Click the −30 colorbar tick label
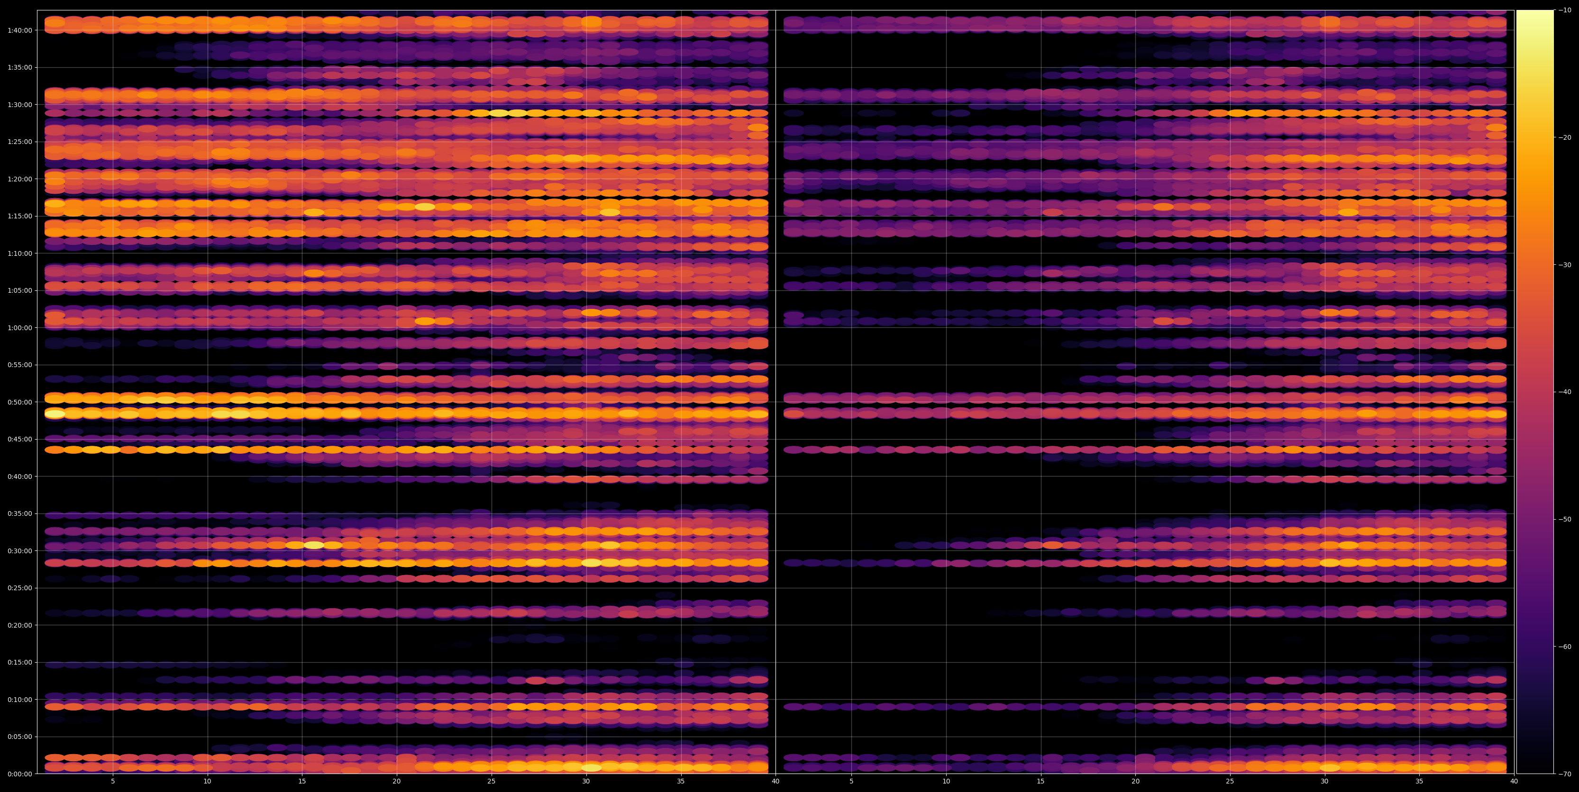Image resolution: width=1579 pixels, height=792 pixels. coord(1565,265)
